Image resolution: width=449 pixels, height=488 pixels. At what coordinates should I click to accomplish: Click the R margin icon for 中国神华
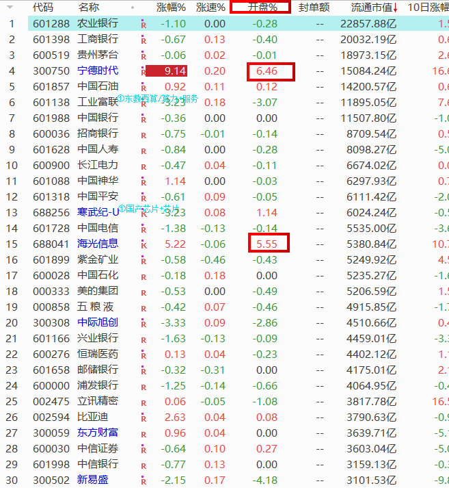[x=144, y=181]
